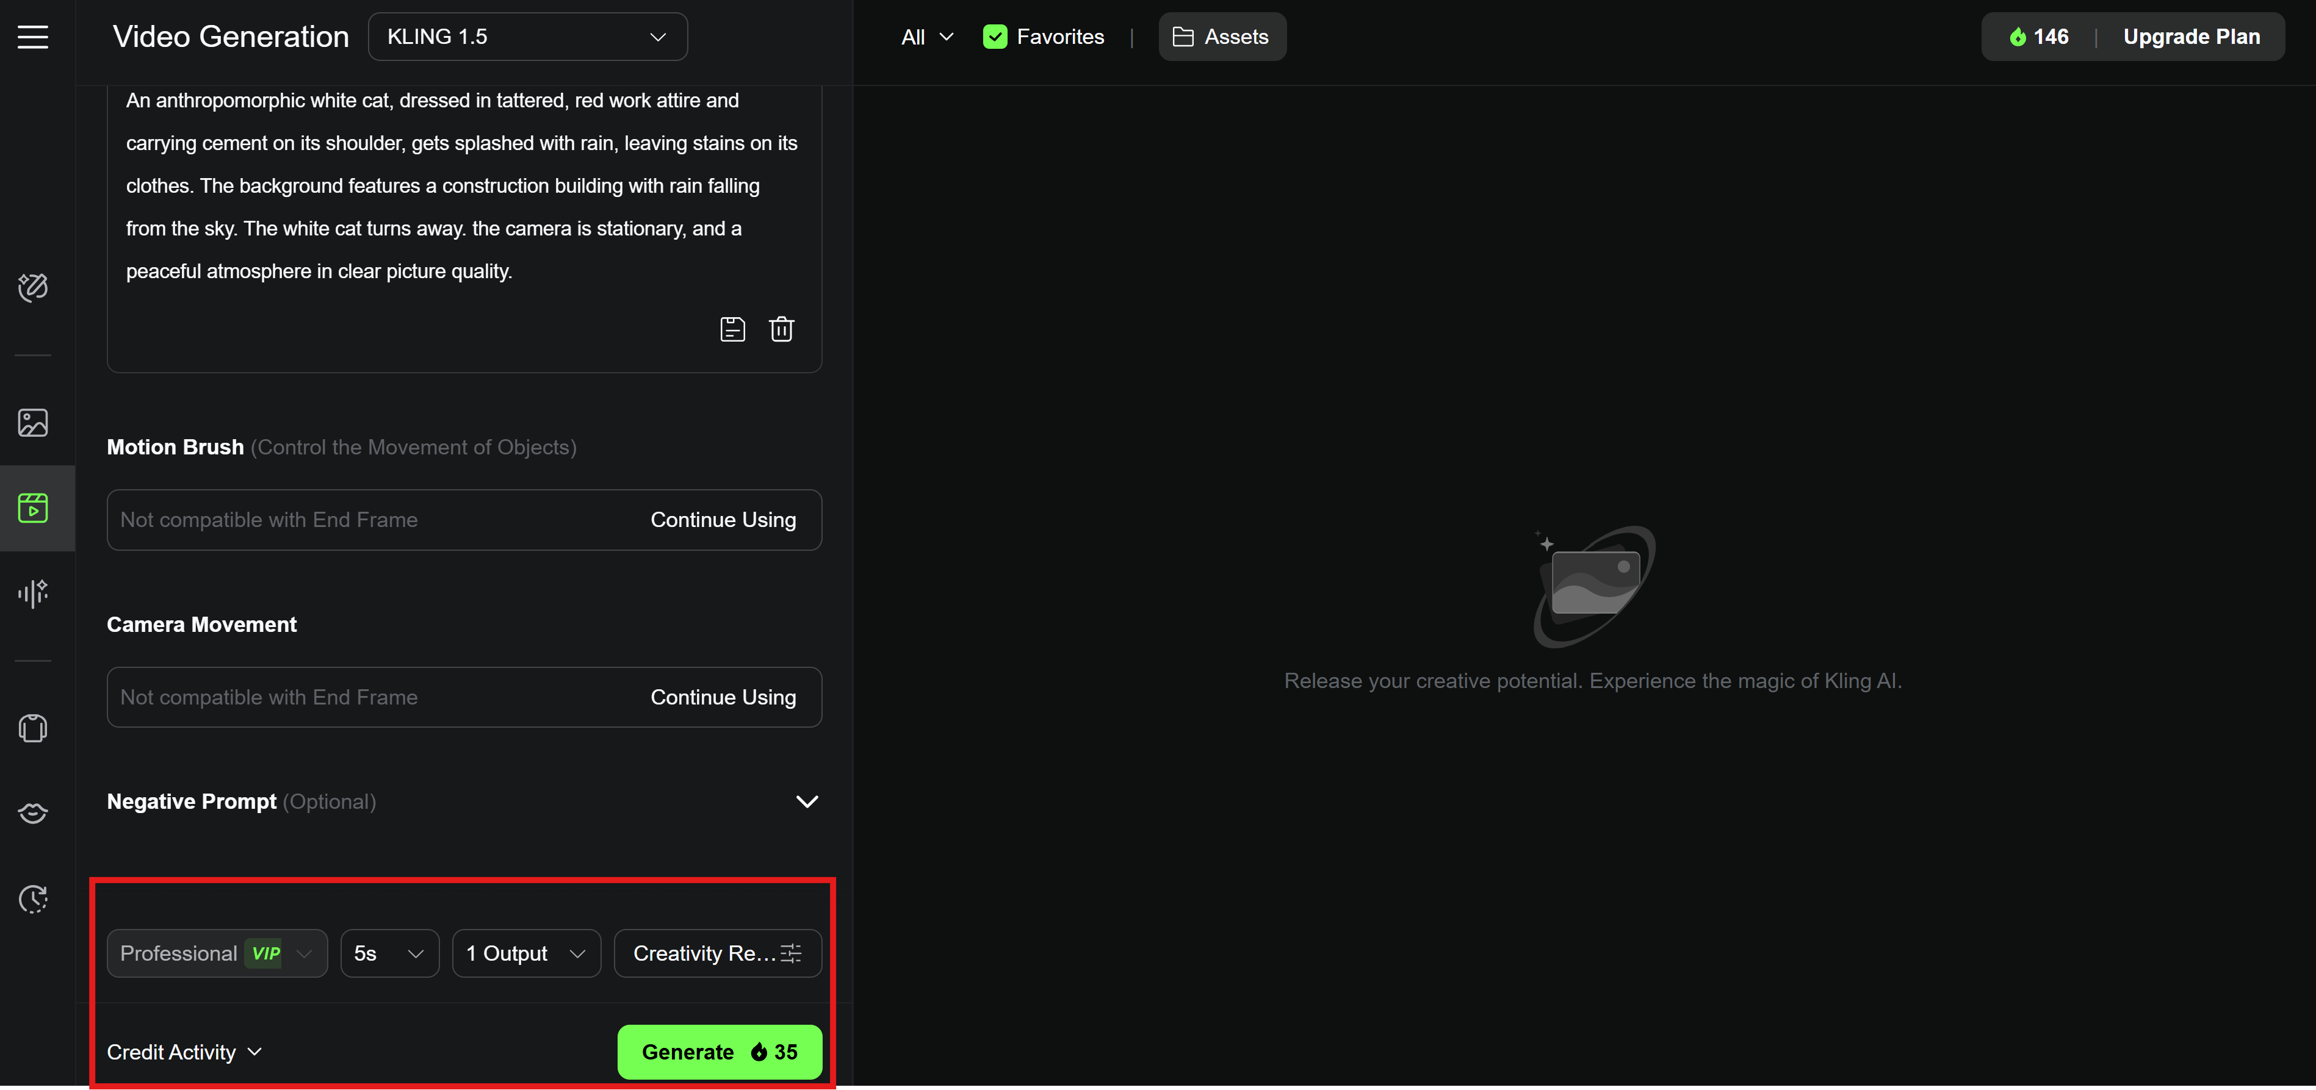2316x1090 pixels.
Task: Open the All filter menu
Action: tap(926, 36)
